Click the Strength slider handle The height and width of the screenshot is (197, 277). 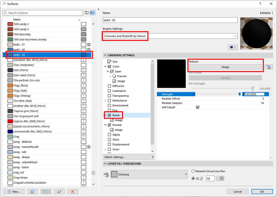240,94
